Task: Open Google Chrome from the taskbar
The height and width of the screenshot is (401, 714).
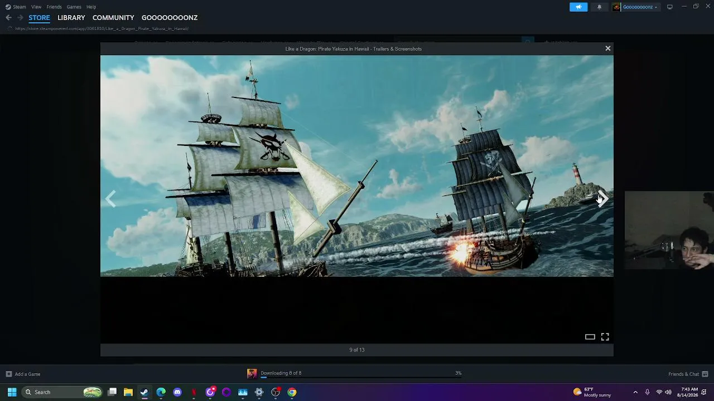Action: (292, 392)
